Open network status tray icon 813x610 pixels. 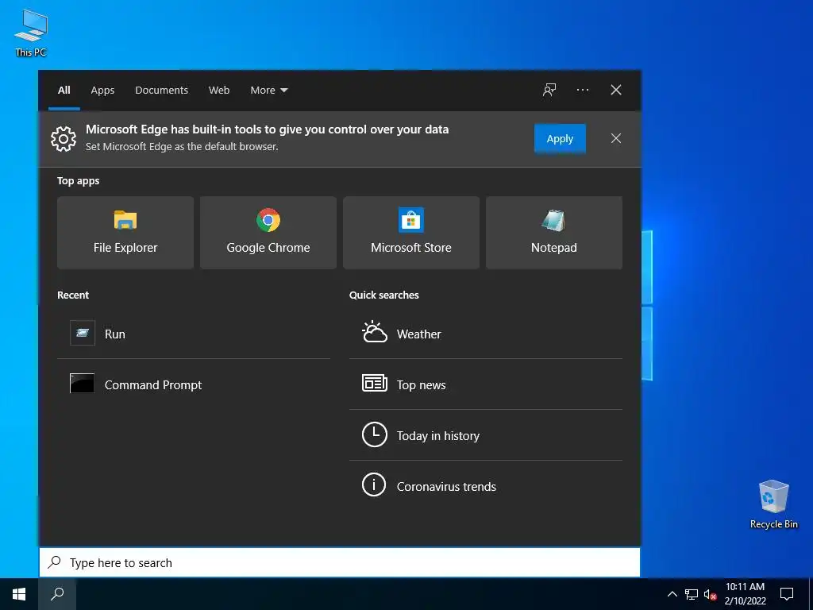click(692, 594)
